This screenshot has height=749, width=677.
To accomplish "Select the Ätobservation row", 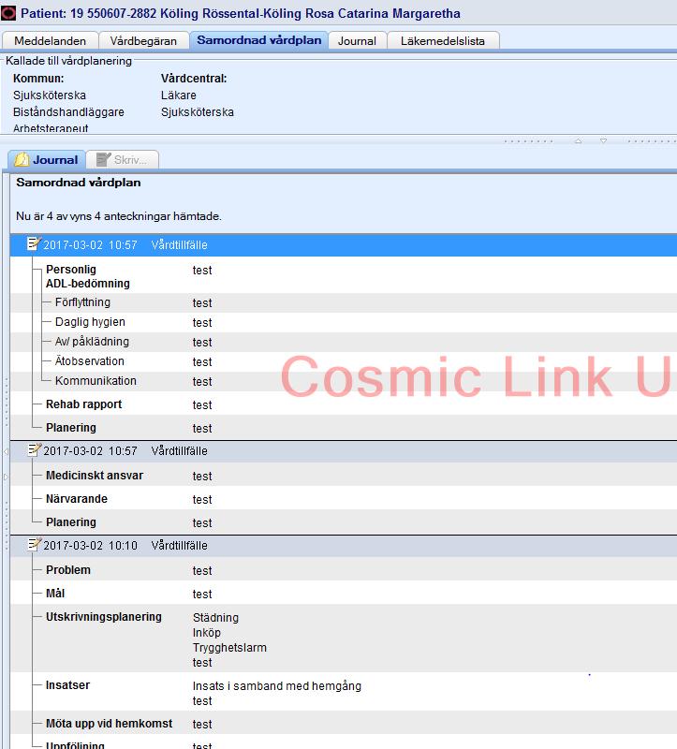I will (x=344, y=361).
